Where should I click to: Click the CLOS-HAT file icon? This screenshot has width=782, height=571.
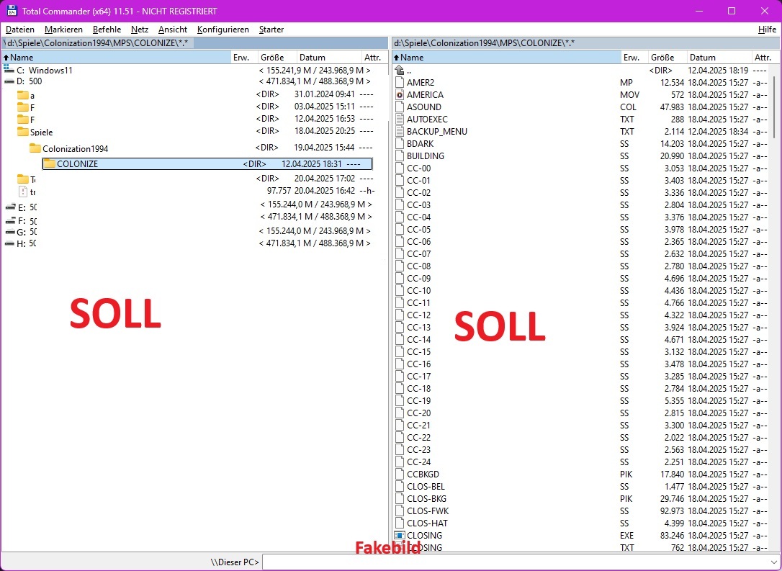tap(400, 523)
